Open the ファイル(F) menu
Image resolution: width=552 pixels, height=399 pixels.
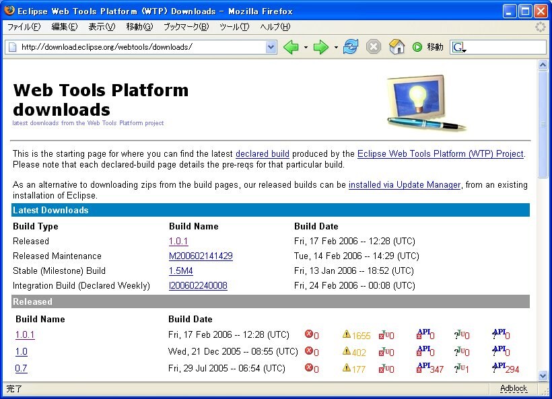pyautogui.click(x=24, y=27)
